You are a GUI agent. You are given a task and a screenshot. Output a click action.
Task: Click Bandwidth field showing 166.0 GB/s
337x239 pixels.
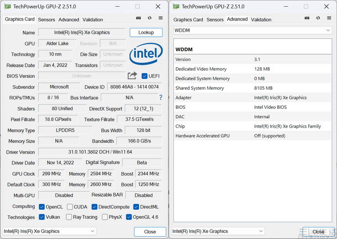click(x=139, y=141)
